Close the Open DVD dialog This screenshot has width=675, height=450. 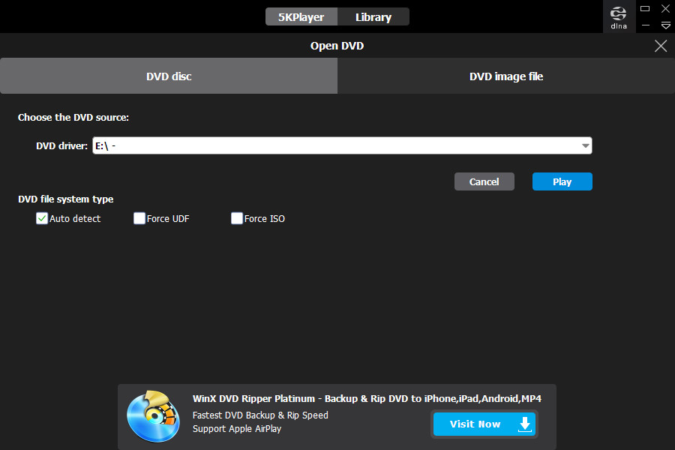pyautogui.click(x=661, y=46)
